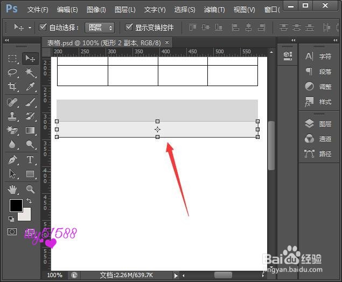Open the 文件(F) menu
The width and height of the screenshot is (342, 282).
click(38, 10)
